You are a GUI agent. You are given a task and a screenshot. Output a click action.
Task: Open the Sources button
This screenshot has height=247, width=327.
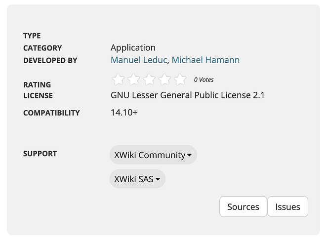[x=243, y=206]
